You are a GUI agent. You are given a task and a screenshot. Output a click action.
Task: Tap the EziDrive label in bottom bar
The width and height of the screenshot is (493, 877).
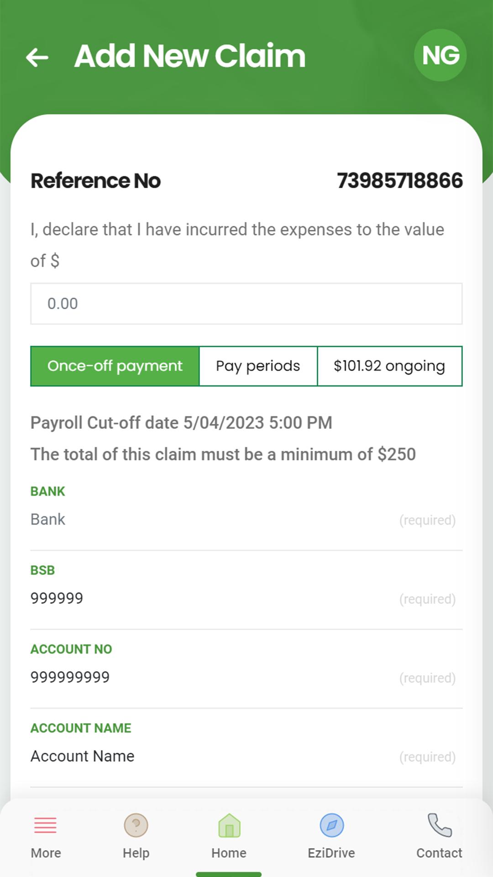331,853
